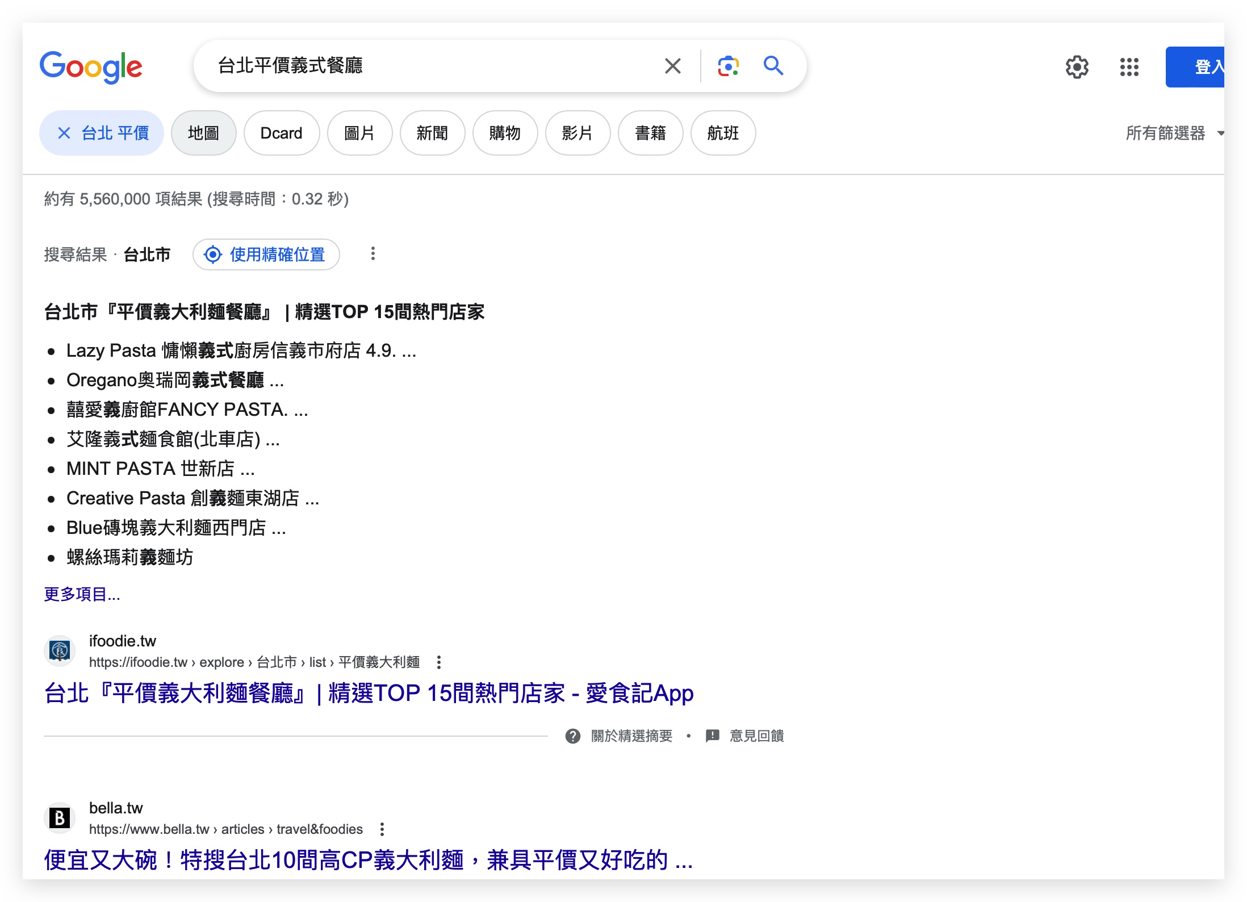
Task: Open the three-dot menu for ifoodie.tw result
Action: (438, 662)
